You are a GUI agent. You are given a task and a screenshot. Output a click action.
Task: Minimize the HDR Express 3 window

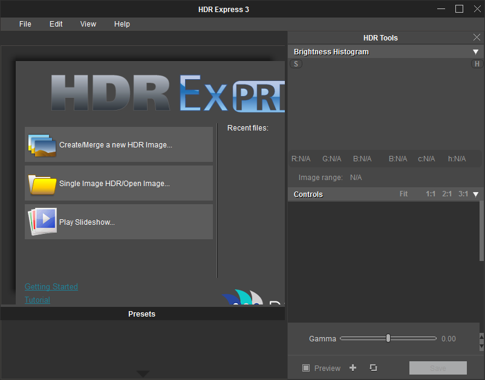pyautogui.click(x=441, y=9)
